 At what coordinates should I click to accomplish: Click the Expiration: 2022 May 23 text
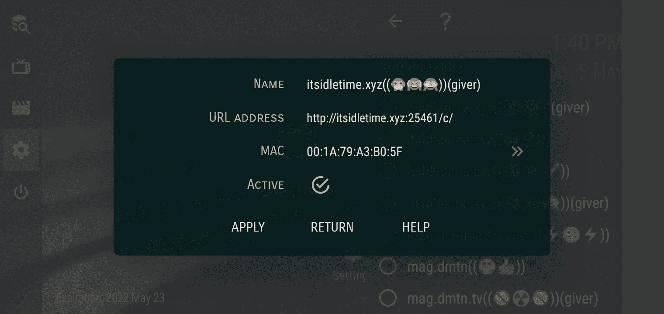click(110, 298)
